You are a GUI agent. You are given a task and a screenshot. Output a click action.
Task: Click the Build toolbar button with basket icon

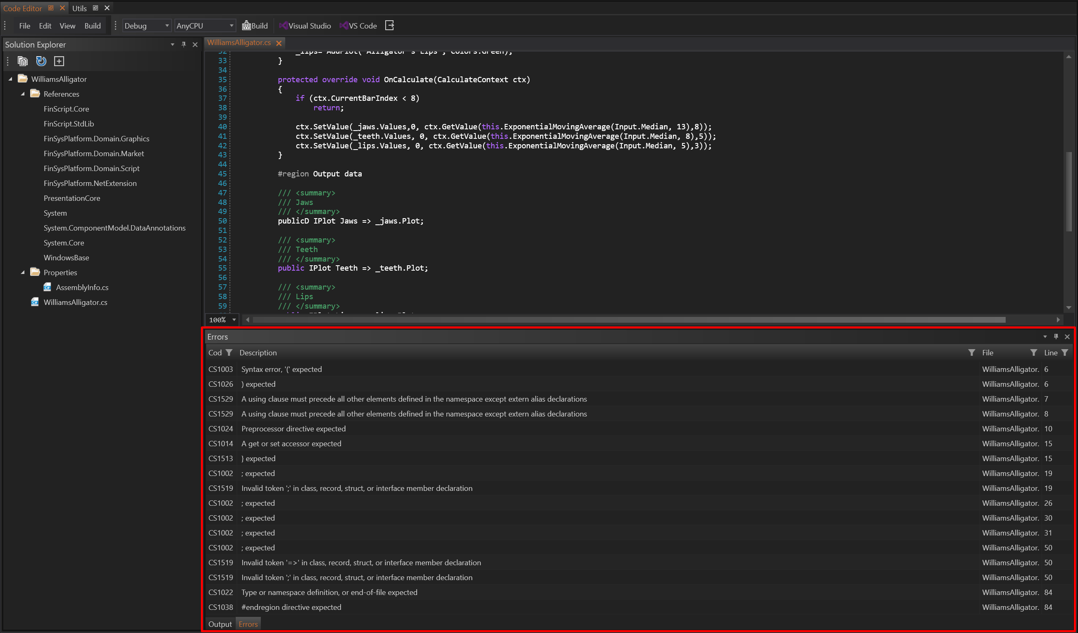point(255,26)
